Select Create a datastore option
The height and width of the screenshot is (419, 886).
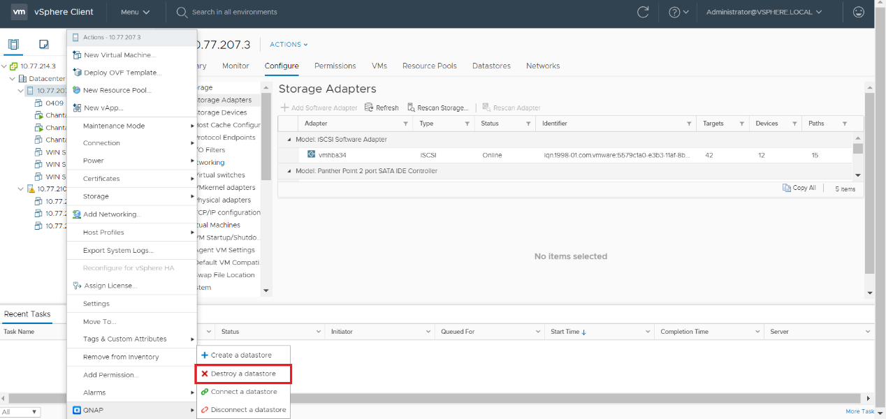[x=240, y=355]
